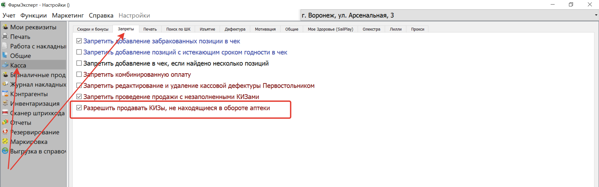Open the pharmacy address dropdown
This screenshot has width=599, height=187.
click(x=596, y=15)
